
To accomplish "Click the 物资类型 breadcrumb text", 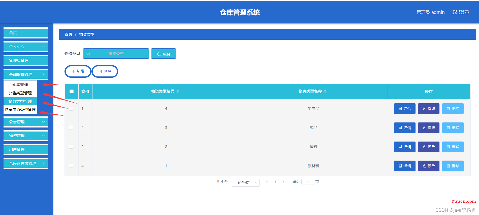I will click(87, 34).
